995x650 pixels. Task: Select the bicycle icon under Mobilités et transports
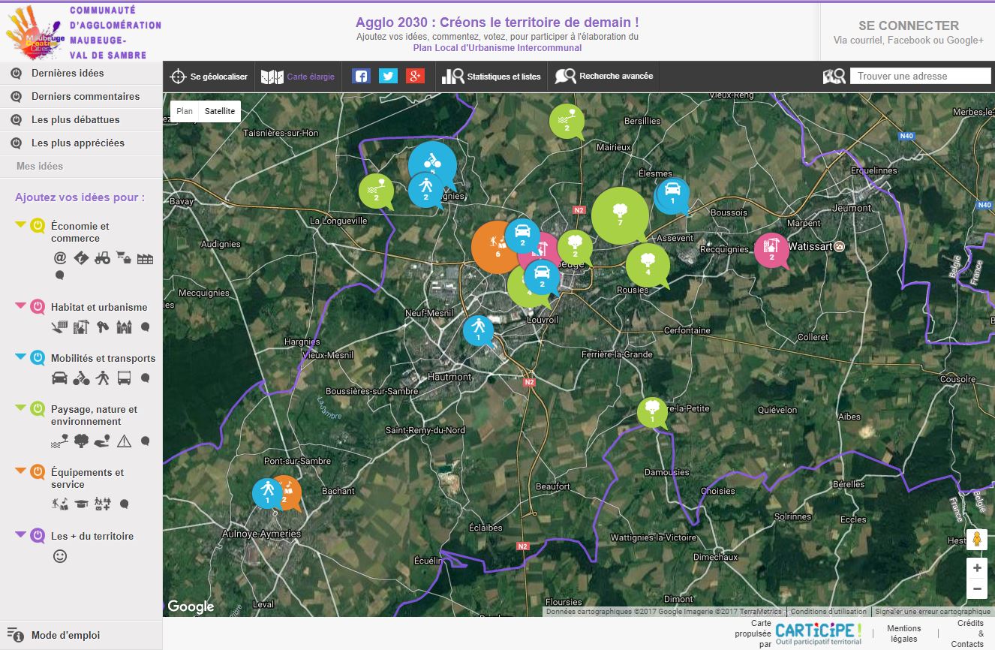tap(81, 378)
